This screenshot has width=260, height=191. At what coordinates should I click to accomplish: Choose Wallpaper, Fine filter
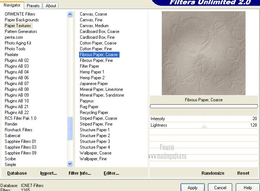93,159
